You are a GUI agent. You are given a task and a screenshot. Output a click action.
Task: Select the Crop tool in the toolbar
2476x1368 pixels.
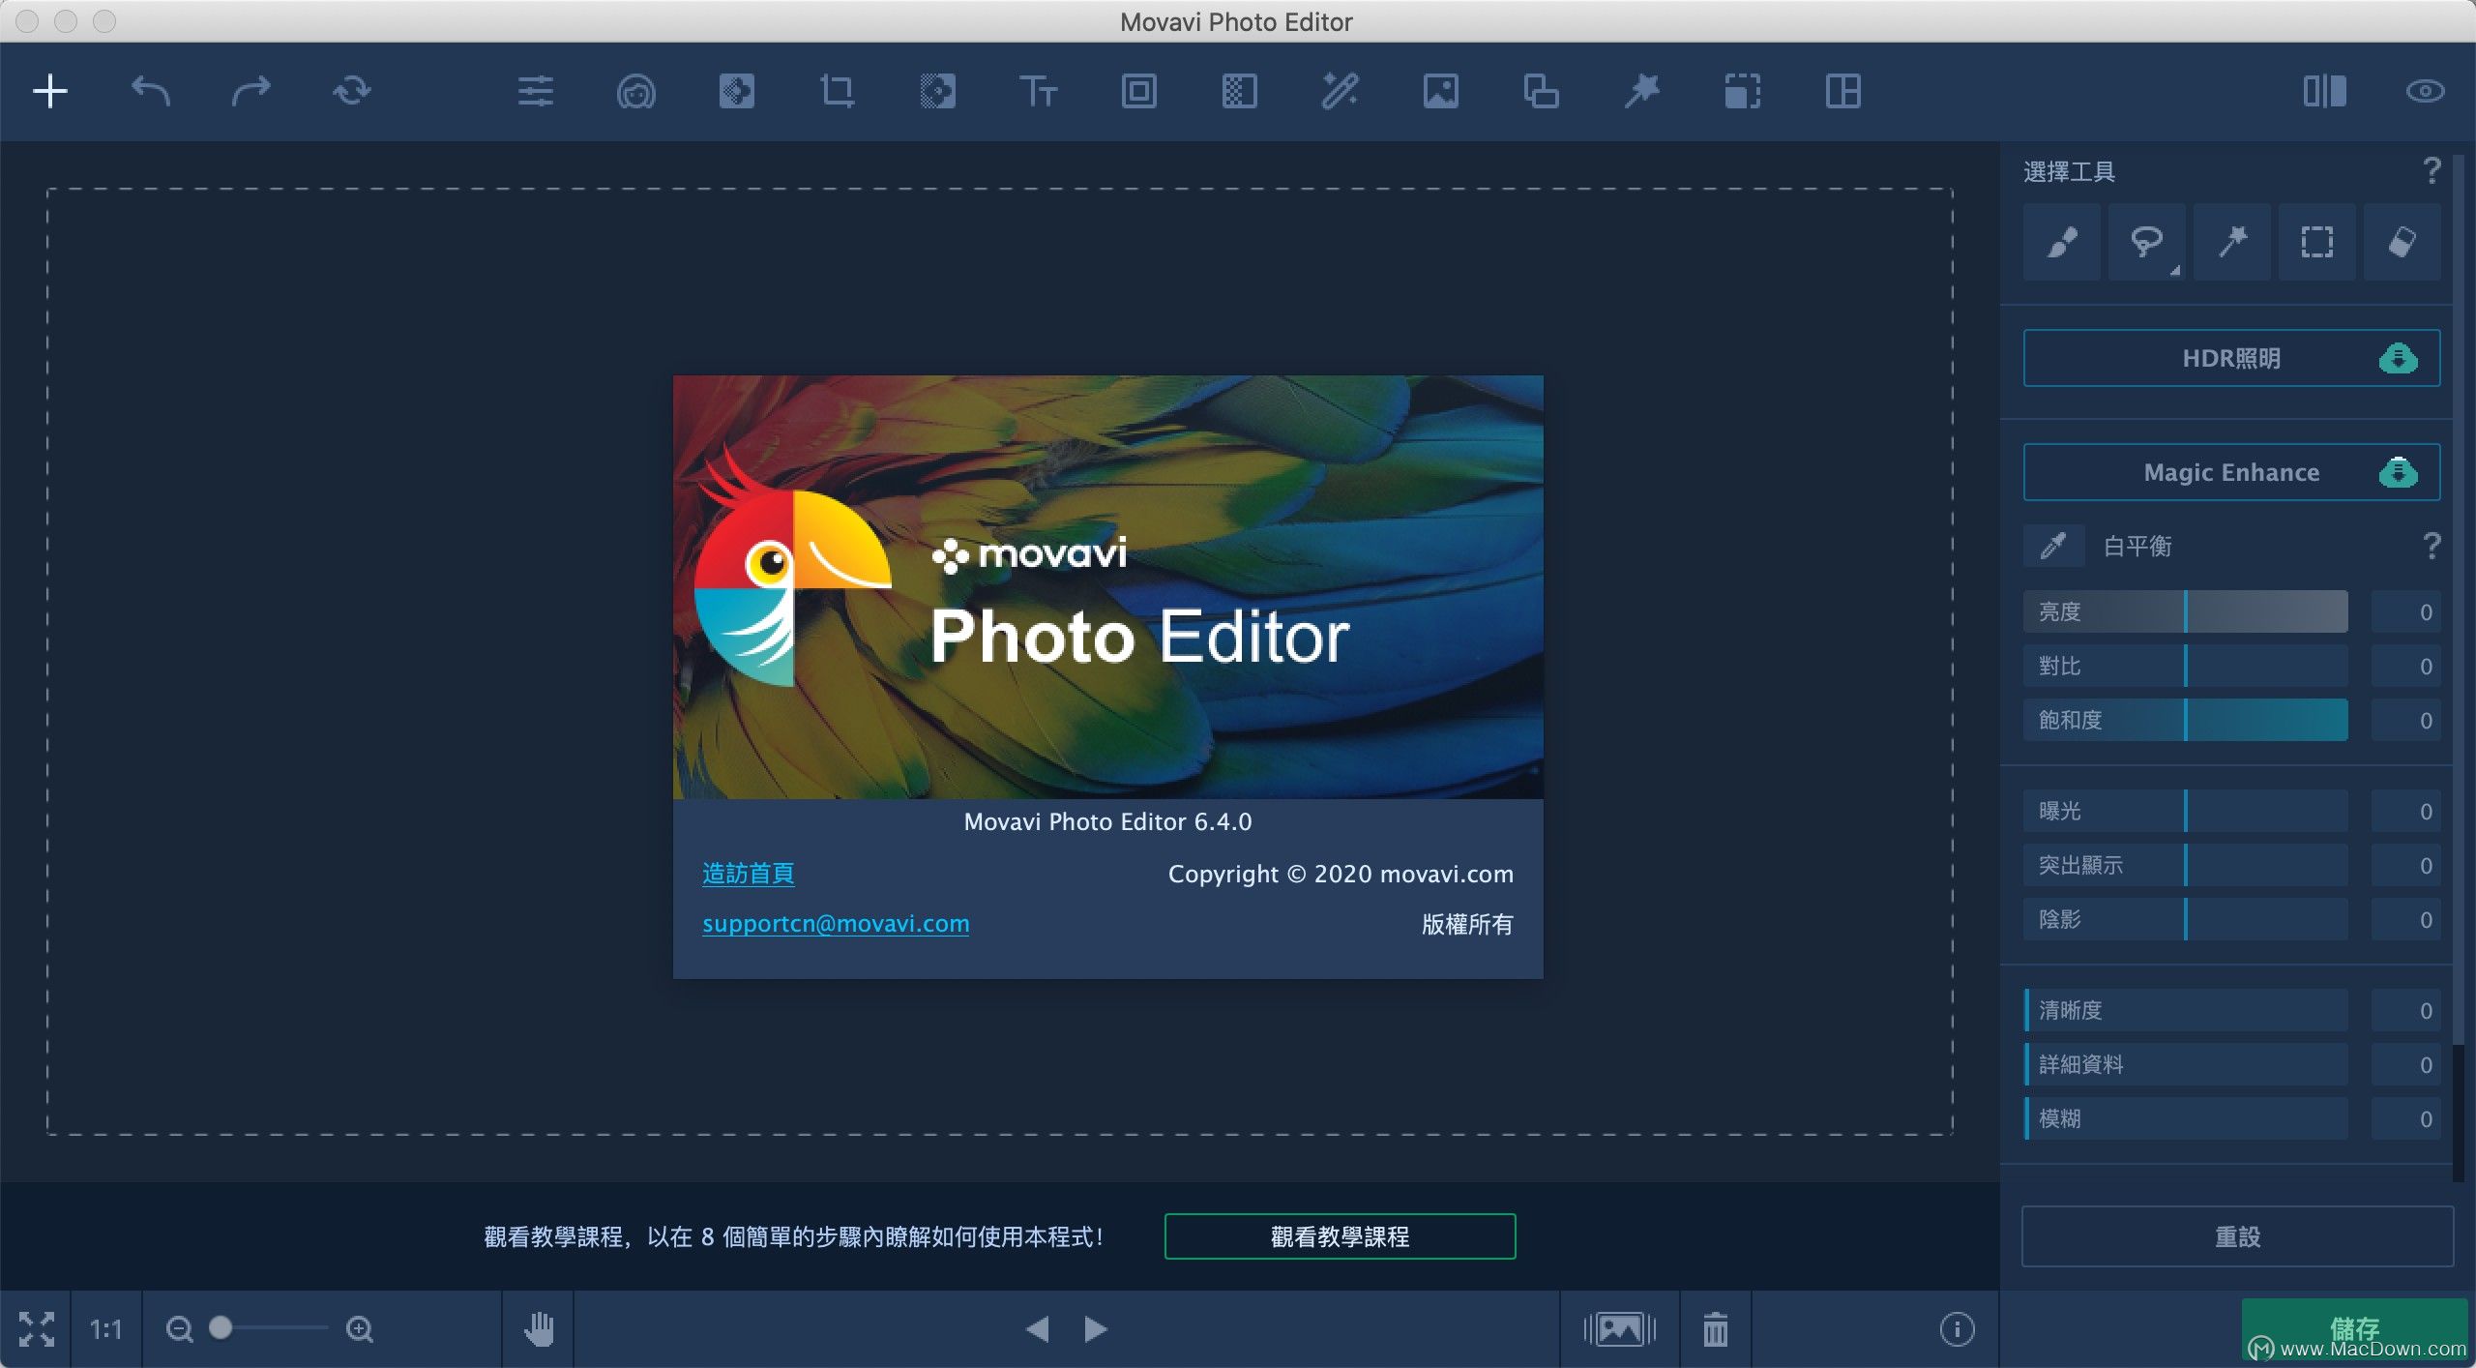click(x=838, y=92)
